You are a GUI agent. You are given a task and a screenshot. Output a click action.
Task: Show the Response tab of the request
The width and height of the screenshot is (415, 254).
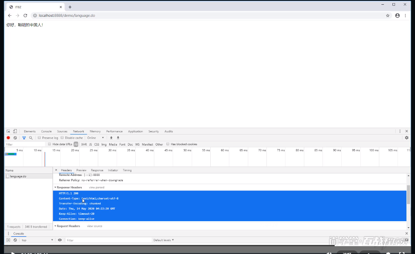[97, 170]
